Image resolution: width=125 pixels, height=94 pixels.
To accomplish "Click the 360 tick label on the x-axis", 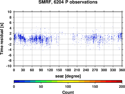I will click(122, 70).
